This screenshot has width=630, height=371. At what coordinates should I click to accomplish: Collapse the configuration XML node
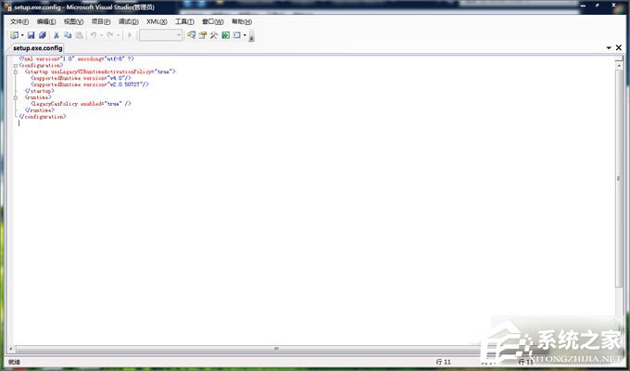[x=16, y=65]
